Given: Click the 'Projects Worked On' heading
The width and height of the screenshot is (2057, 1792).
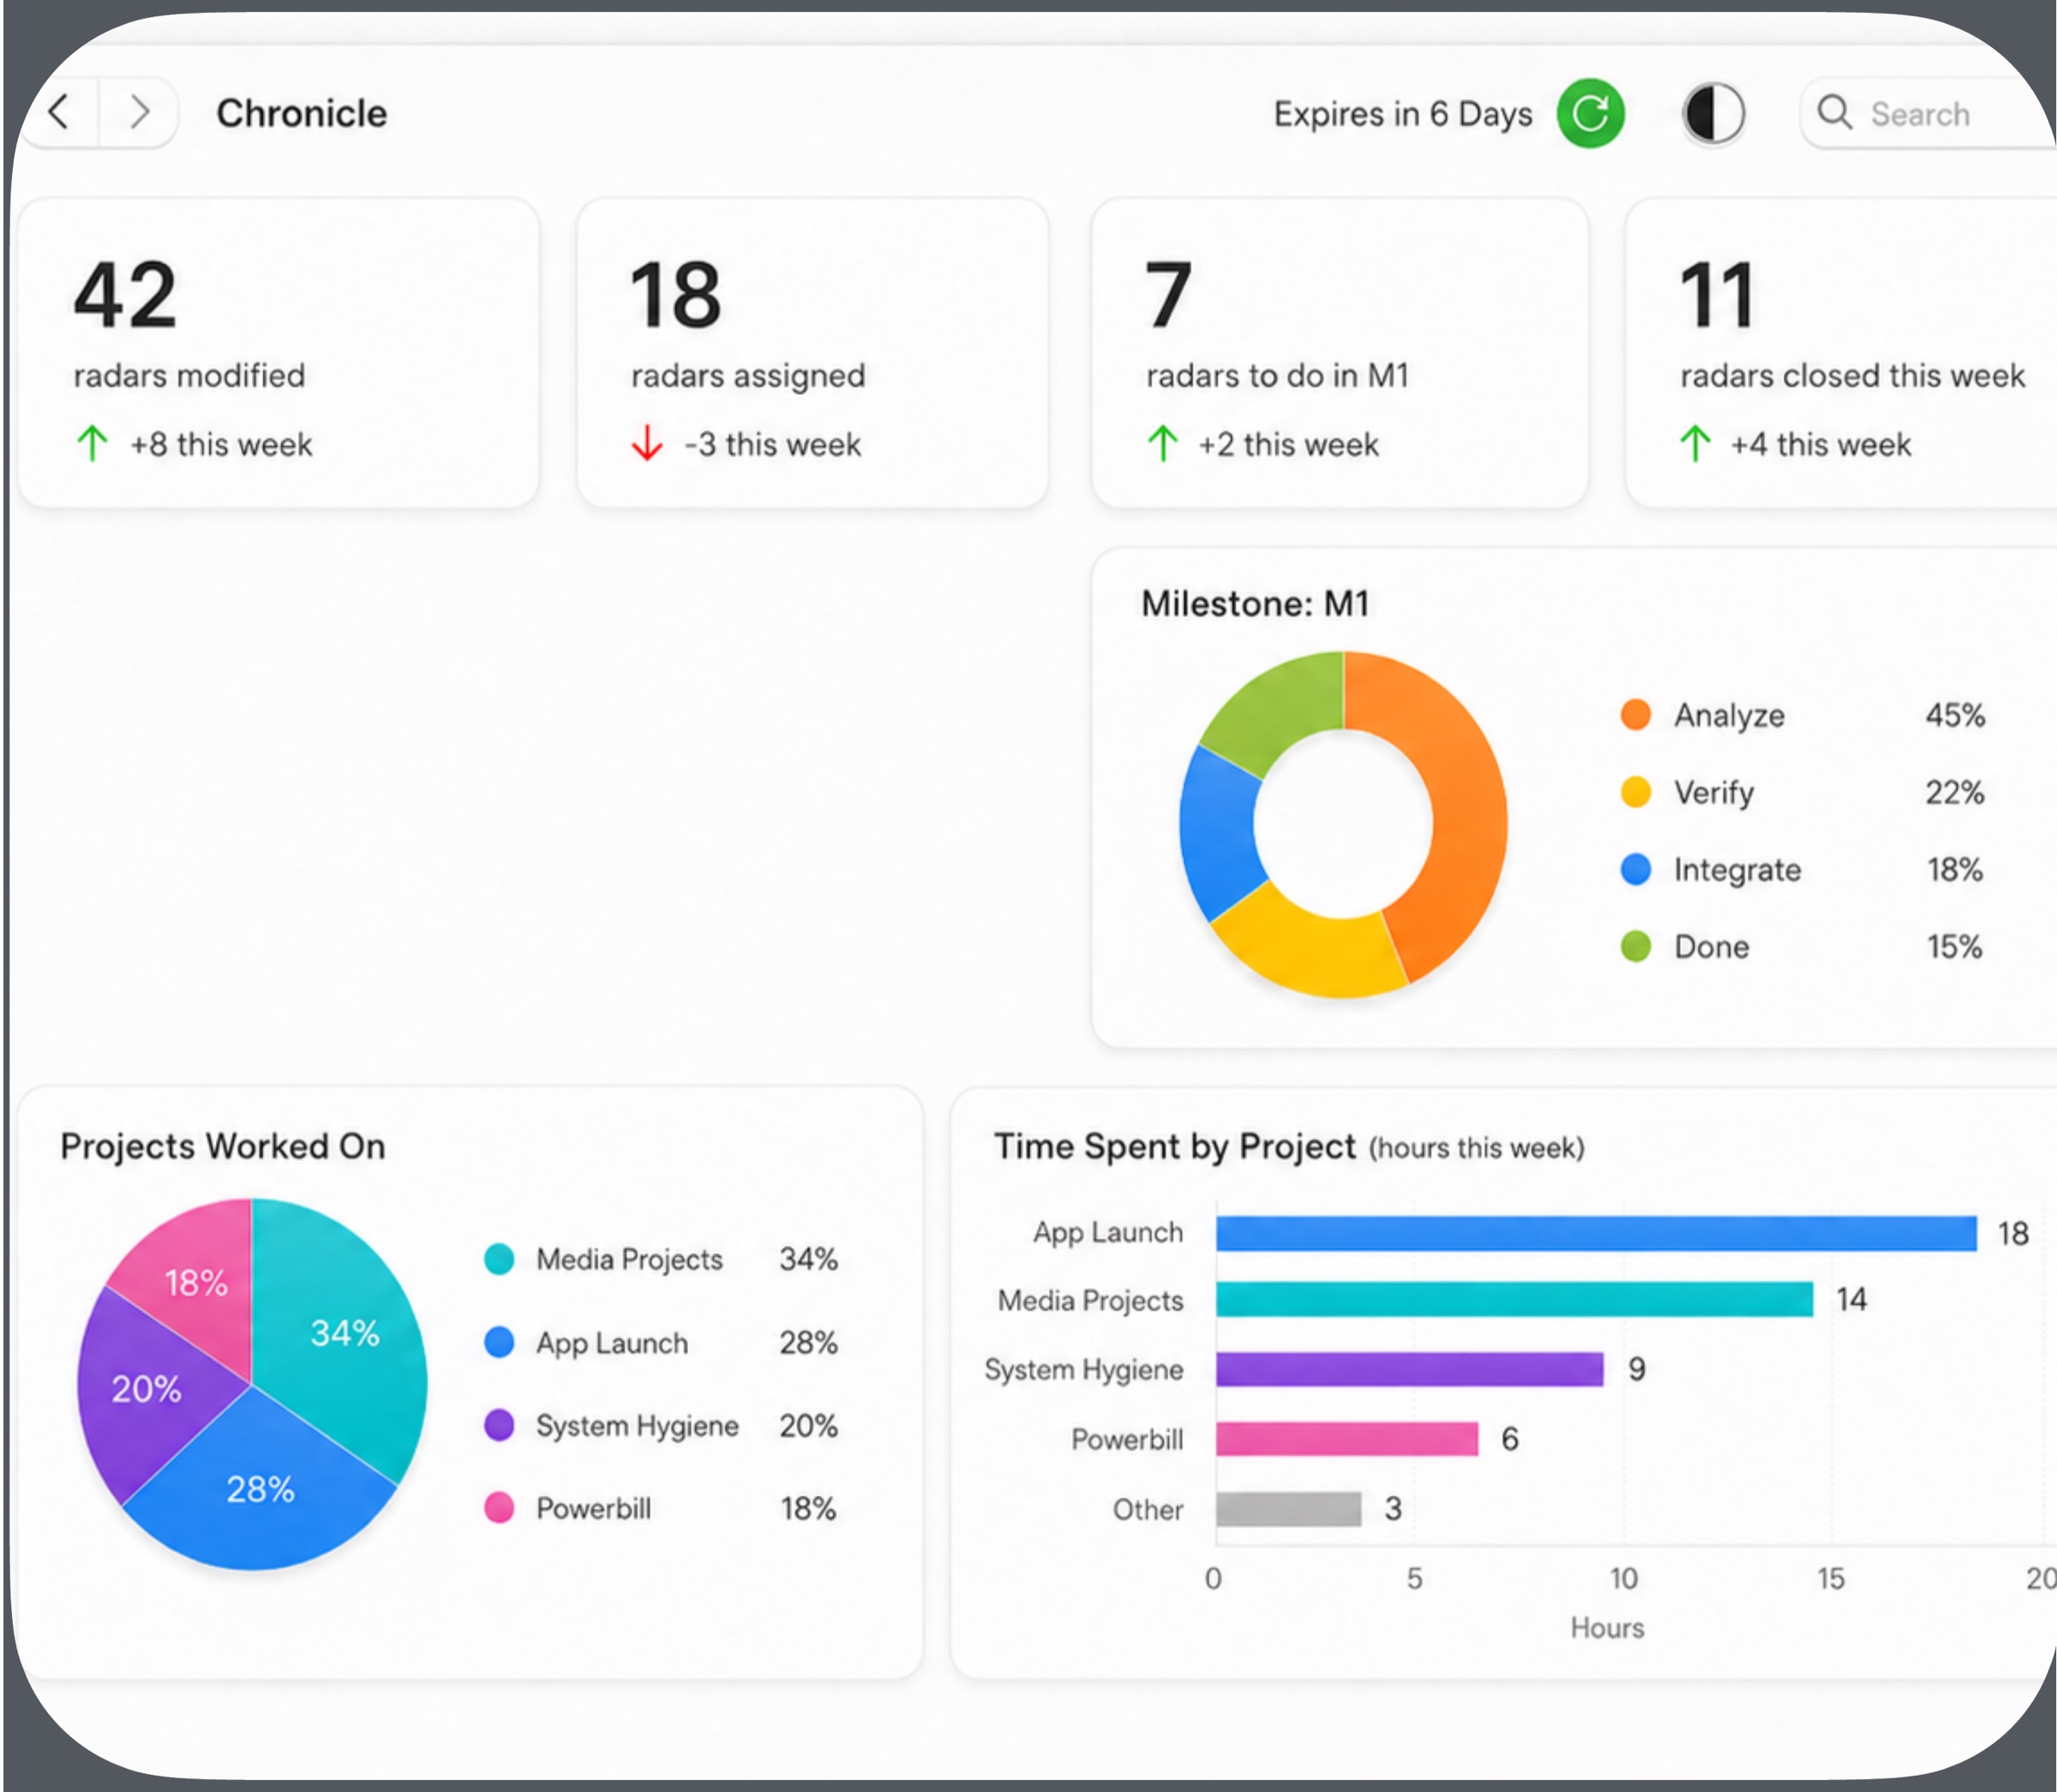Looking at the screenshot, I should 223,1146.
